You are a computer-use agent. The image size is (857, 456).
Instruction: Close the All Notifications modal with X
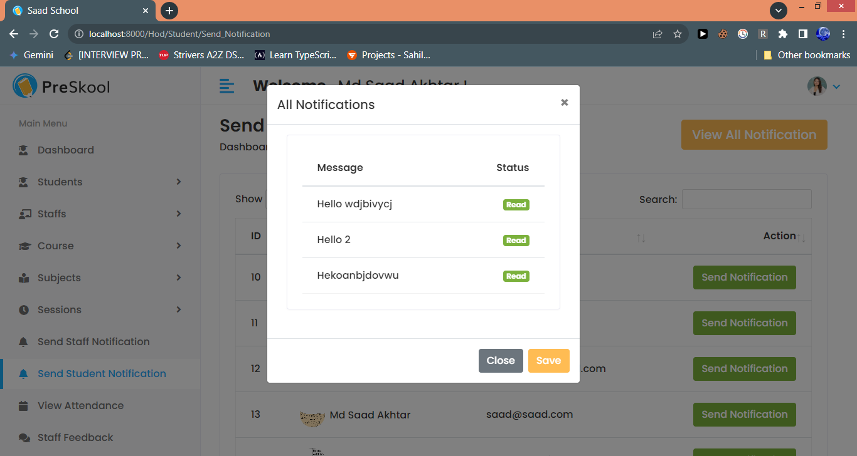coord(565,102)
